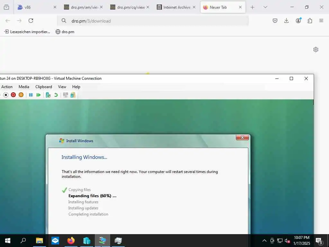Open the monitor app taskbar icon
The height and width of the screenshot is (247, 329).
[x=118, y=241]
